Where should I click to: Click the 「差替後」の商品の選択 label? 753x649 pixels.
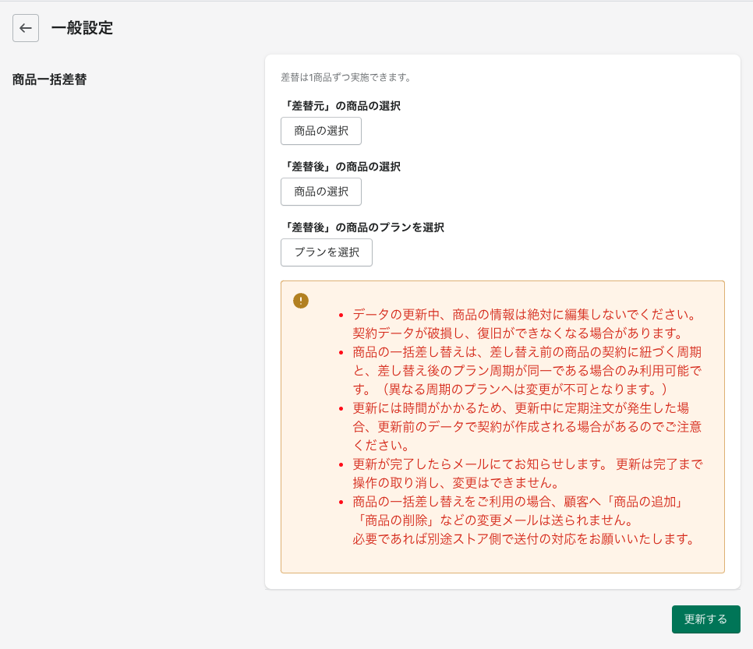pos(341,167)
